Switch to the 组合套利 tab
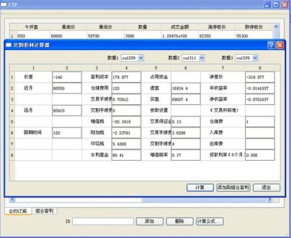Screen dimensions: 291x238 click(x=44, y=211)
